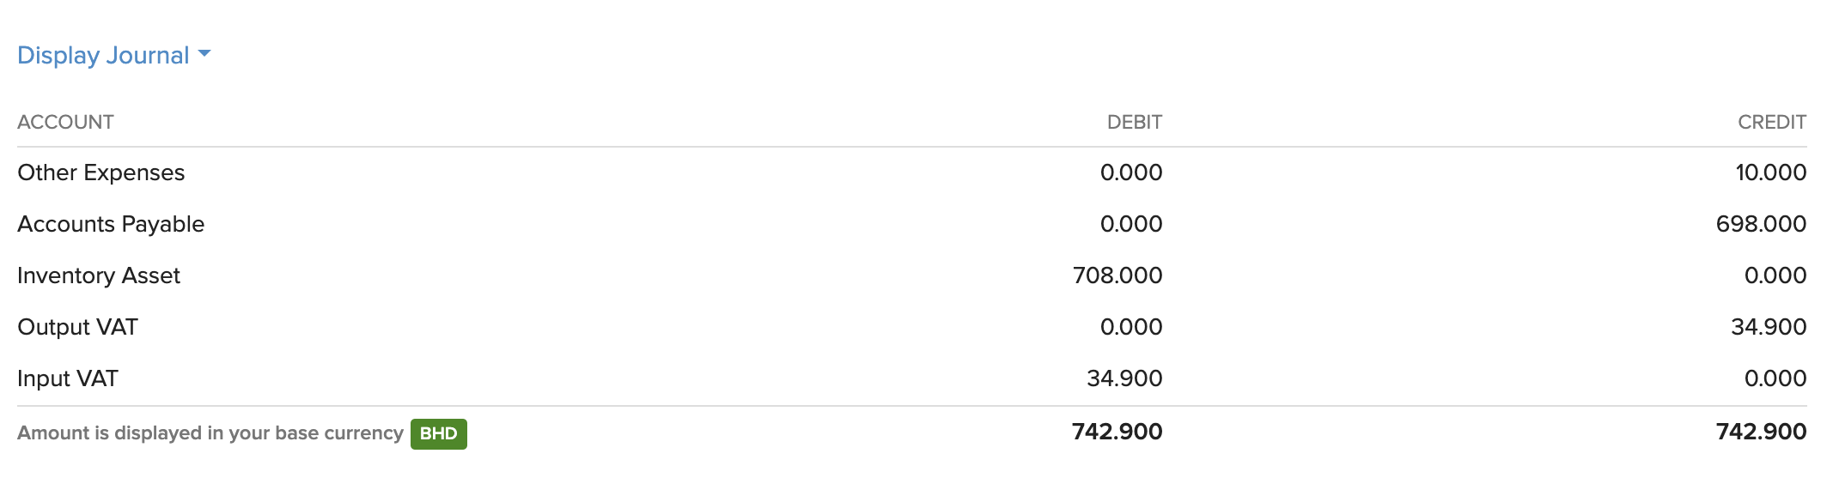Click the Input VAT account name
Image resolution: width=1833 pixels, height=496 pixels.
click(x=68, y=378)
